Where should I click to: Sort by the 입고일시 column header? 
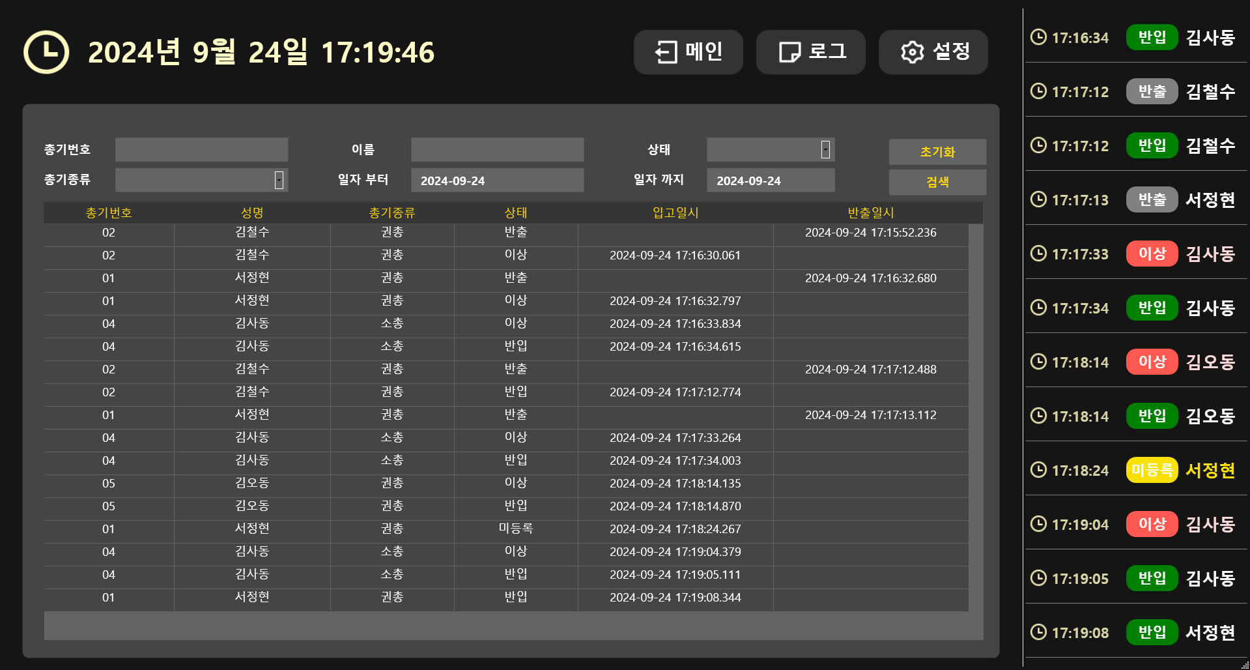pyautogui.click(x=675, y=213)
